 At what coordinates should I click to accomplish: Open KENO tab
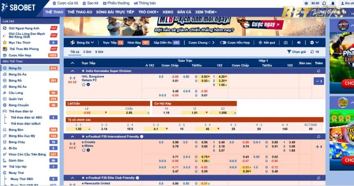click(168, 12)
